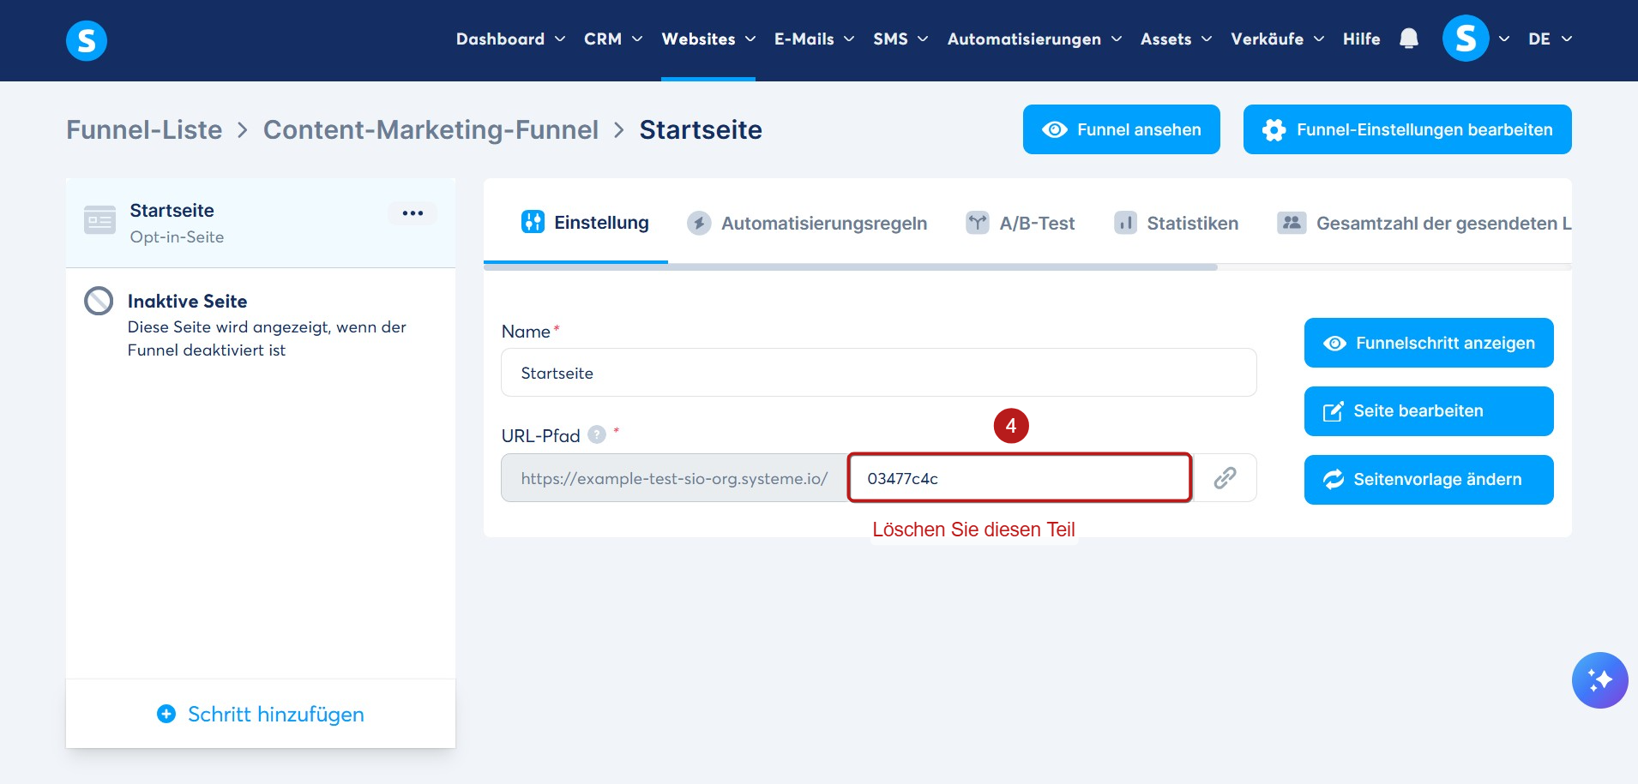Switch to the Automatisierungsregeln tab
Screen dimensions: 1638x784
(x=807, y=223)
